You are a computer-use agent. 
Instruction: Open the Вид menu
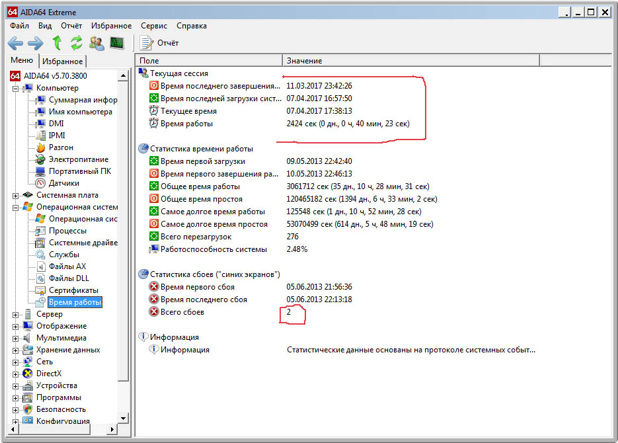[x=45, y=26]
